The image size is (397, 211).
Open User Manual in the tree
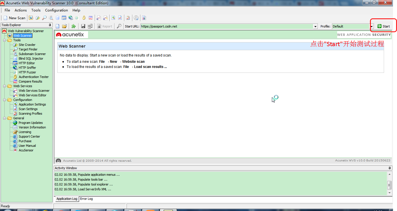27,146
